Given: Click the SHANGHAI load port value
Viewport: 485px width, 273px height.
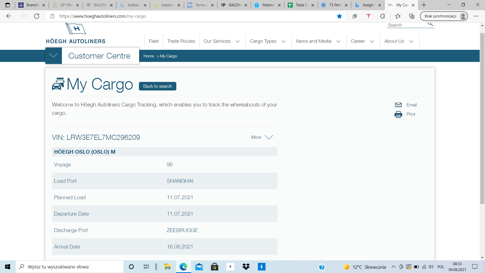Looking at the screenshot, I should (x=180, y=181).
